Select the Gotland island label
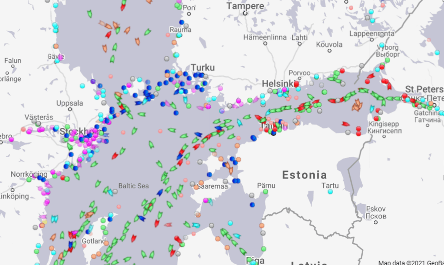This screenshot has height=265, width=444. [94, 241]
